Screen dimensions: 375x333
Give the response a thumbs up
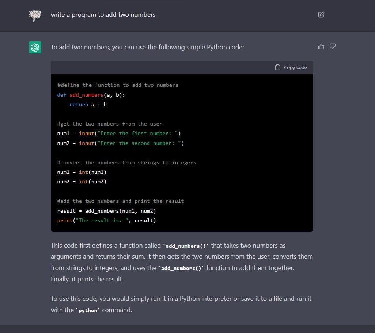(x=321, y=46)
